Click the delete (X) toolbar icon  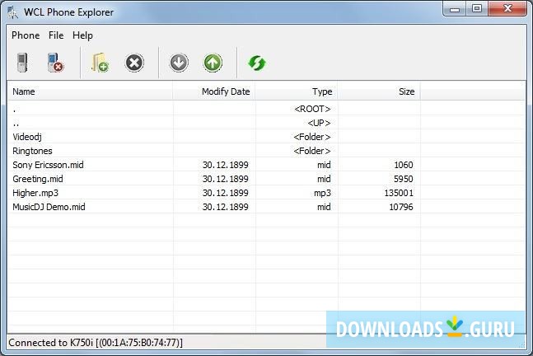[x=134, y=63]
